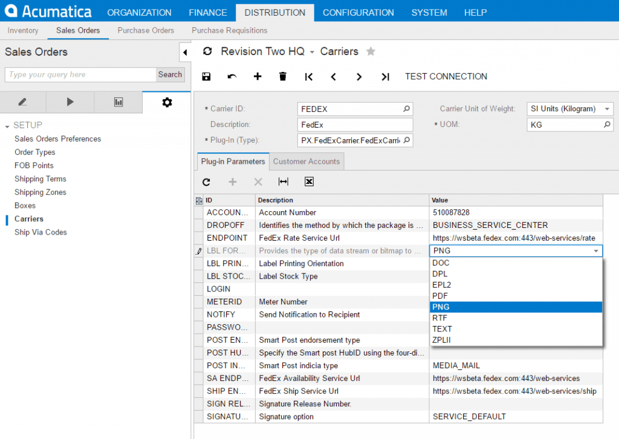Choose EPL2 from label format list
This screenshot has height=439, width=619.
click(x=516, y=285)
